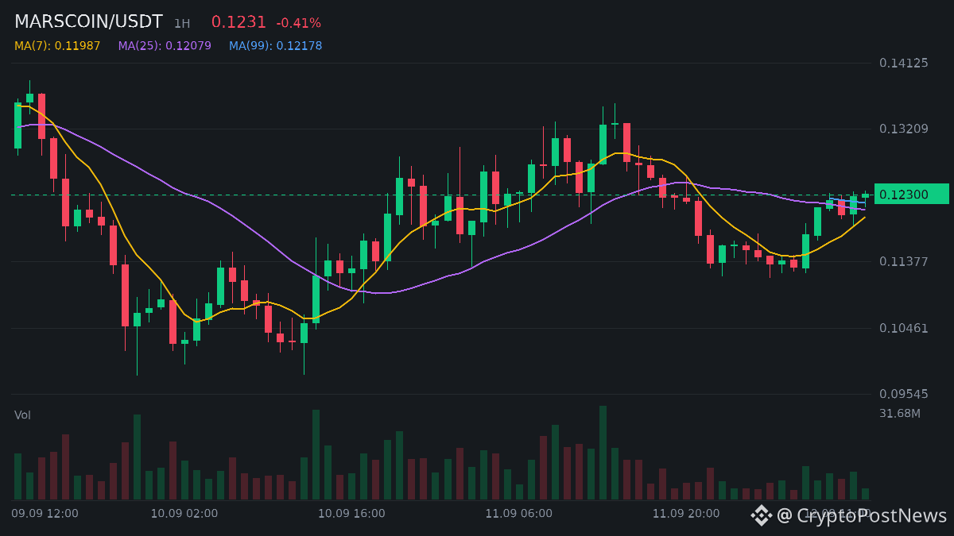Click the 0.14125 price axis label
Screen dimensions: 954x536
pyautogui.click(x=904, y=63)
